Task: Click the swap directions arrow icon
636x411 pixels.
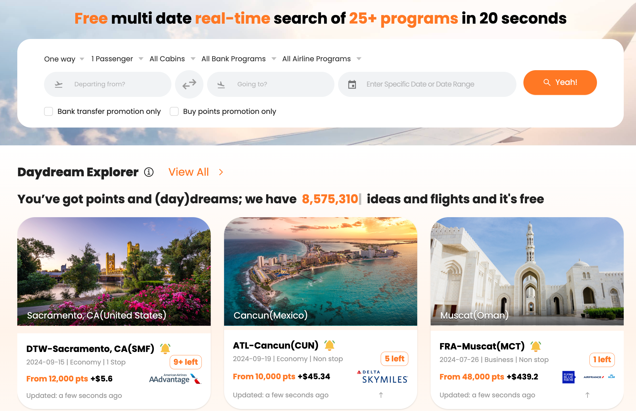Action: (189, 84)
